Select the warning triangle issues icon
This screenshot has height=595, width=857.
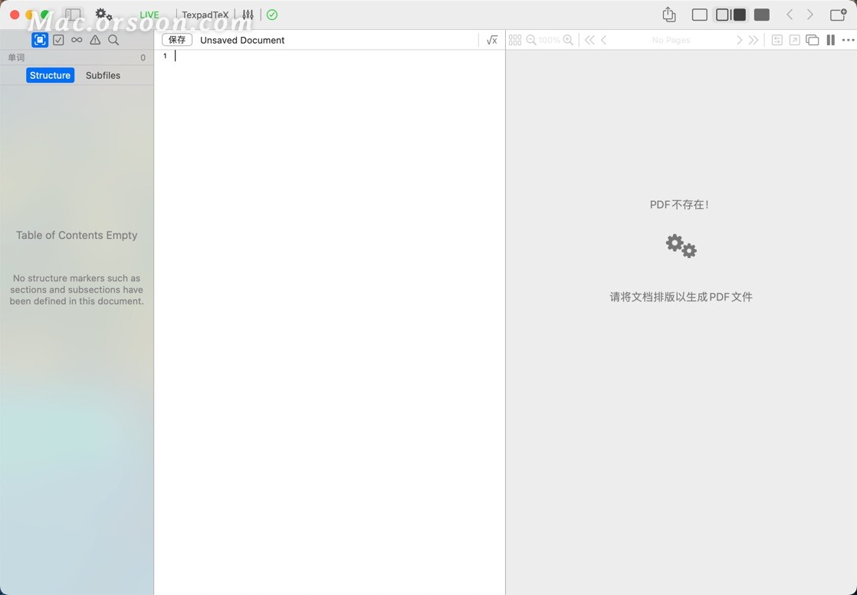point(95,40)
